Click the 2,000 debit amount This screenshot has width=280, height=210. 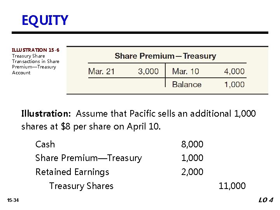coord(192,172)
